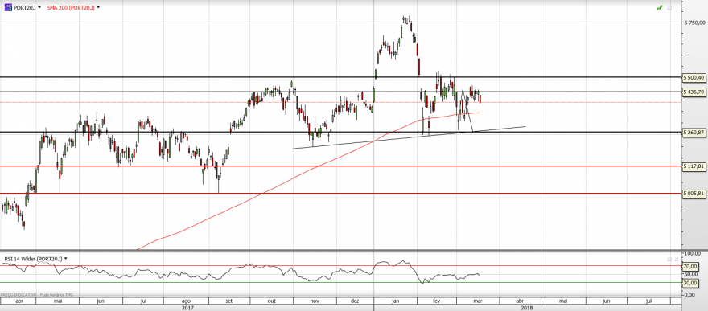The height and width of the screenshot is (311, 708).
Task: Select the 5 260,87 price level label
Action: click(694, 133)
